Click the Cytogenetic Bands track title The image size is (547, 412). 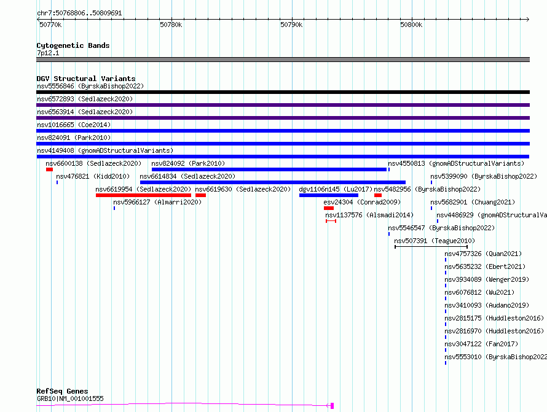click(x=73, y=45)
